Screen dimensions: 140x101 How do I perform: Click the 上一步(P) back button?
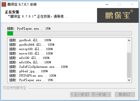[x=80, y=94]
